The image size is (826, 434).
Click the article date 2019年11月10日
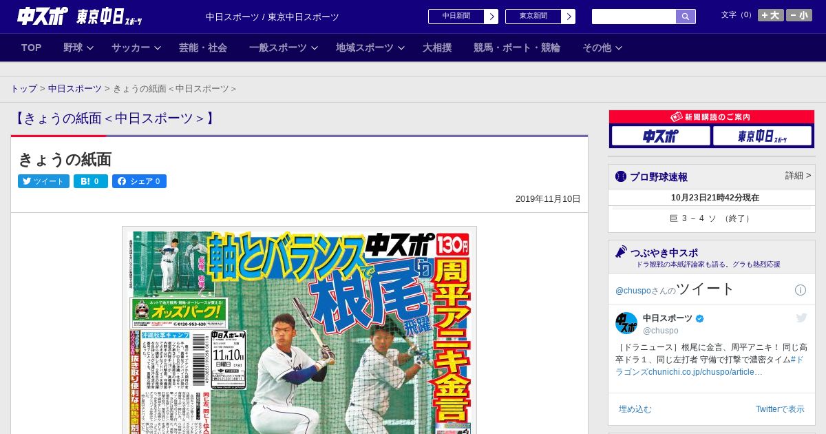click(x=548, y=199)
